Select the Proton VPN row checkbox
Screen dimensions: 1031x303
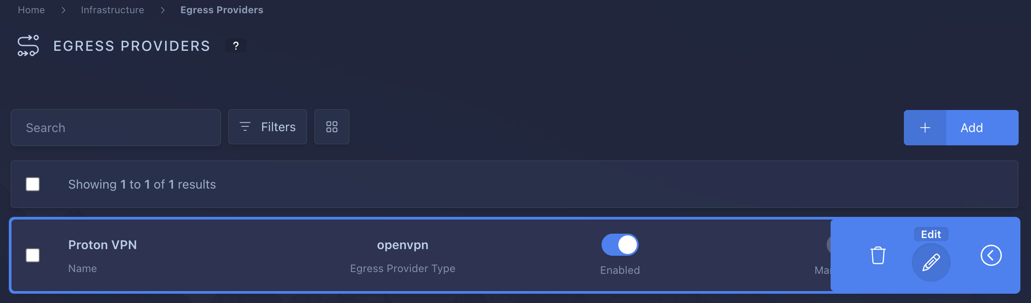coord(32,255)
